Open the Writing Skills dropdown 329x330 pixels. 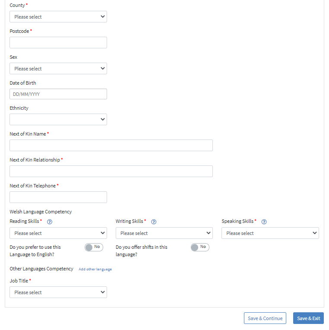pyautogui.click(x=164, y=233)
